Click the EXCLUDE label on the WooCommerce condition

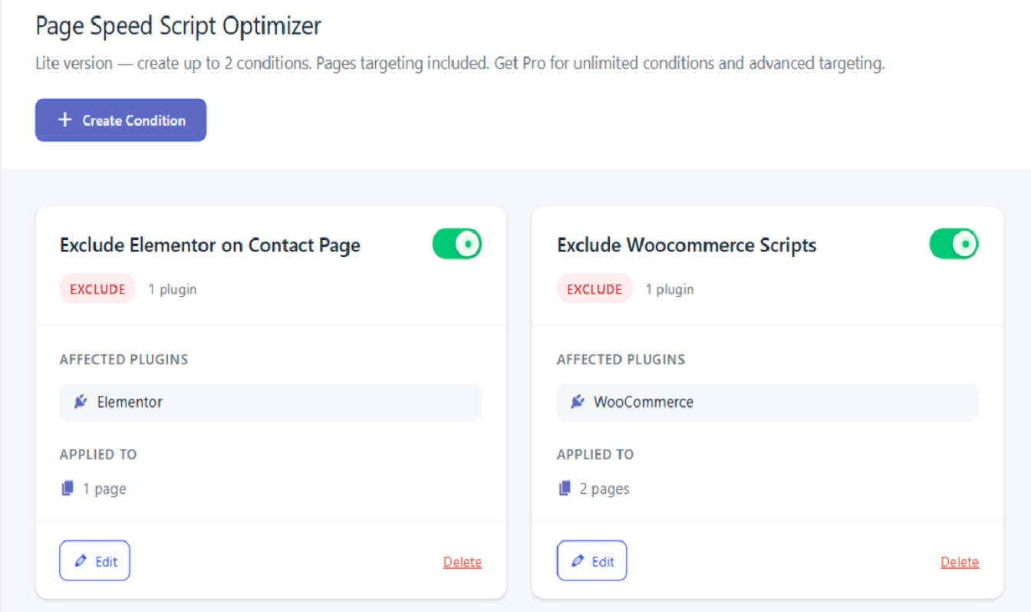click(x=595, y=288)
